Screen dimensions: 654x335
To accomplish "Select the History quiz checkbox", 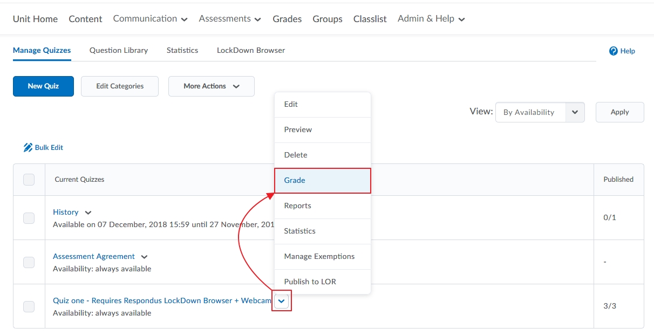I will tap(29, 218).
